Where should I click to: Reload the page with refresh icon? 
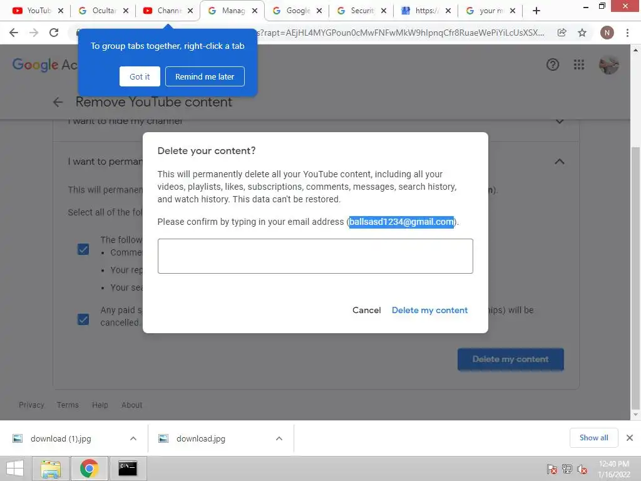[x=54, y=33]
